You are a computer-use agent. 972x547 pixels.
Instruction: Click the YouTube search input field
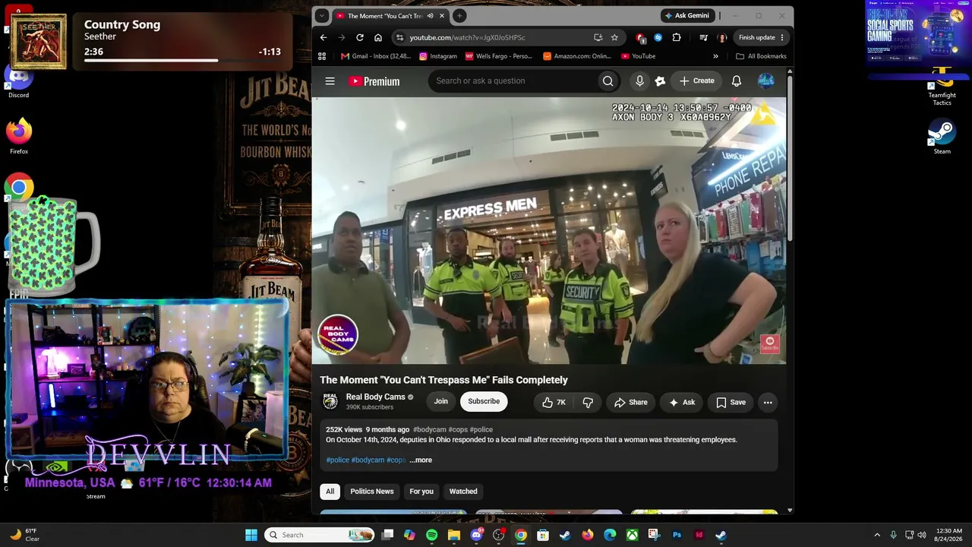[x=512, y=81]
